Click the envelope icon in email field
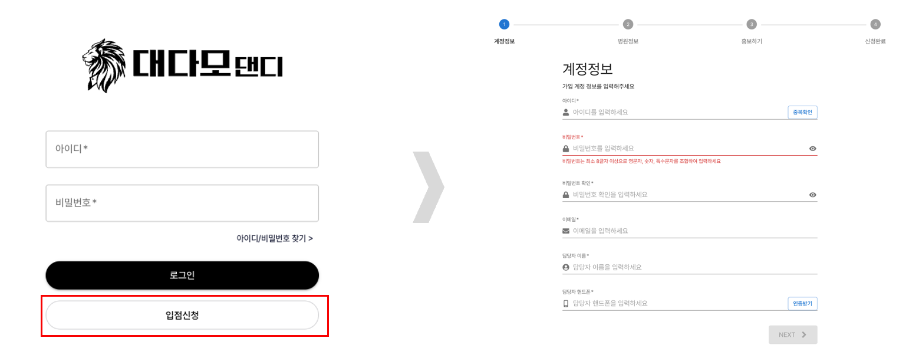Image resolution: width=919 pixels, height=361 pixels. (566, 231)
